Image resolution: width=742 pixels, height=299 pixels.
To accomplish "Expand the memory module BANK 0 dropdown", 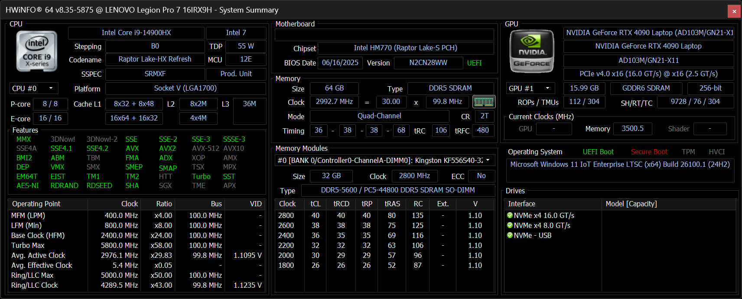I will pos(385,160).
